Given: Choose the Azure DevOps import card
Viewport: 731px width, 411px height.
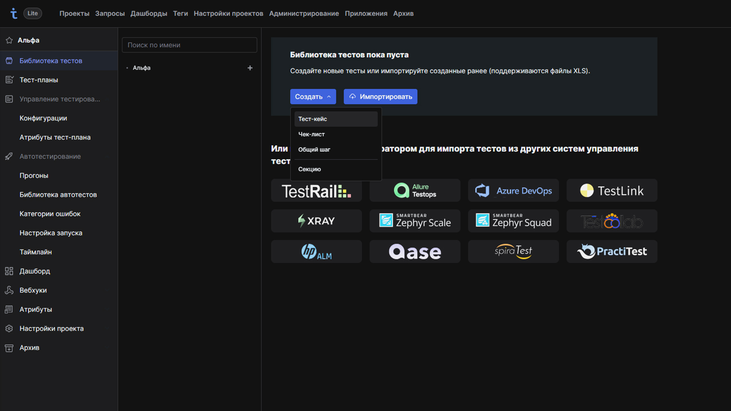Looking at the screenshot, I should point(514,190).
